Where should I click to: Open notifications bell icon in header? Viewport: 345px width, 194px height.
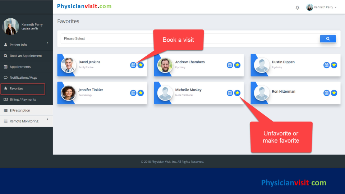[x=297, y=8]
